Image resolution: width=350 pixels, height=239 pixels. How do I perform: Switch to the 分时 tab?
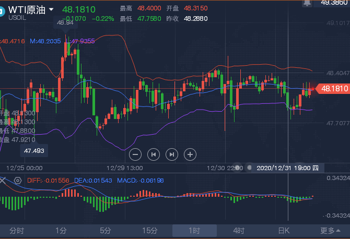coord(17,231)
